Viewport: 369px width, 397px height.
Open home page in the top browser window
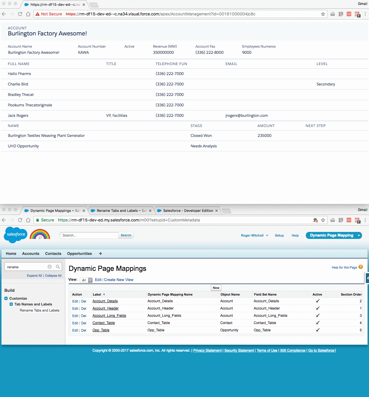click(x=28, y=14)
